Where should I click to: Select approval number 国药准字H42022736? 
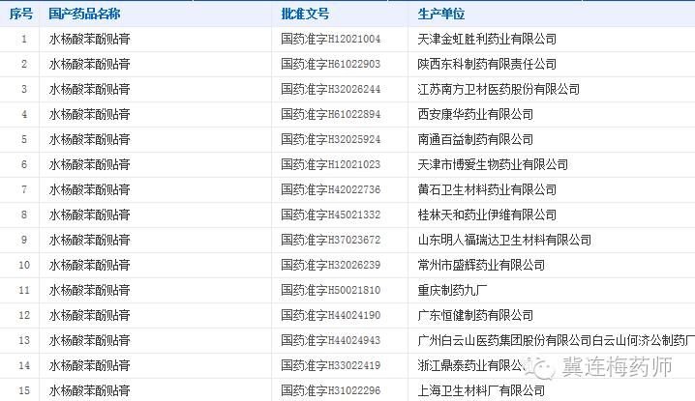(331, 189)
